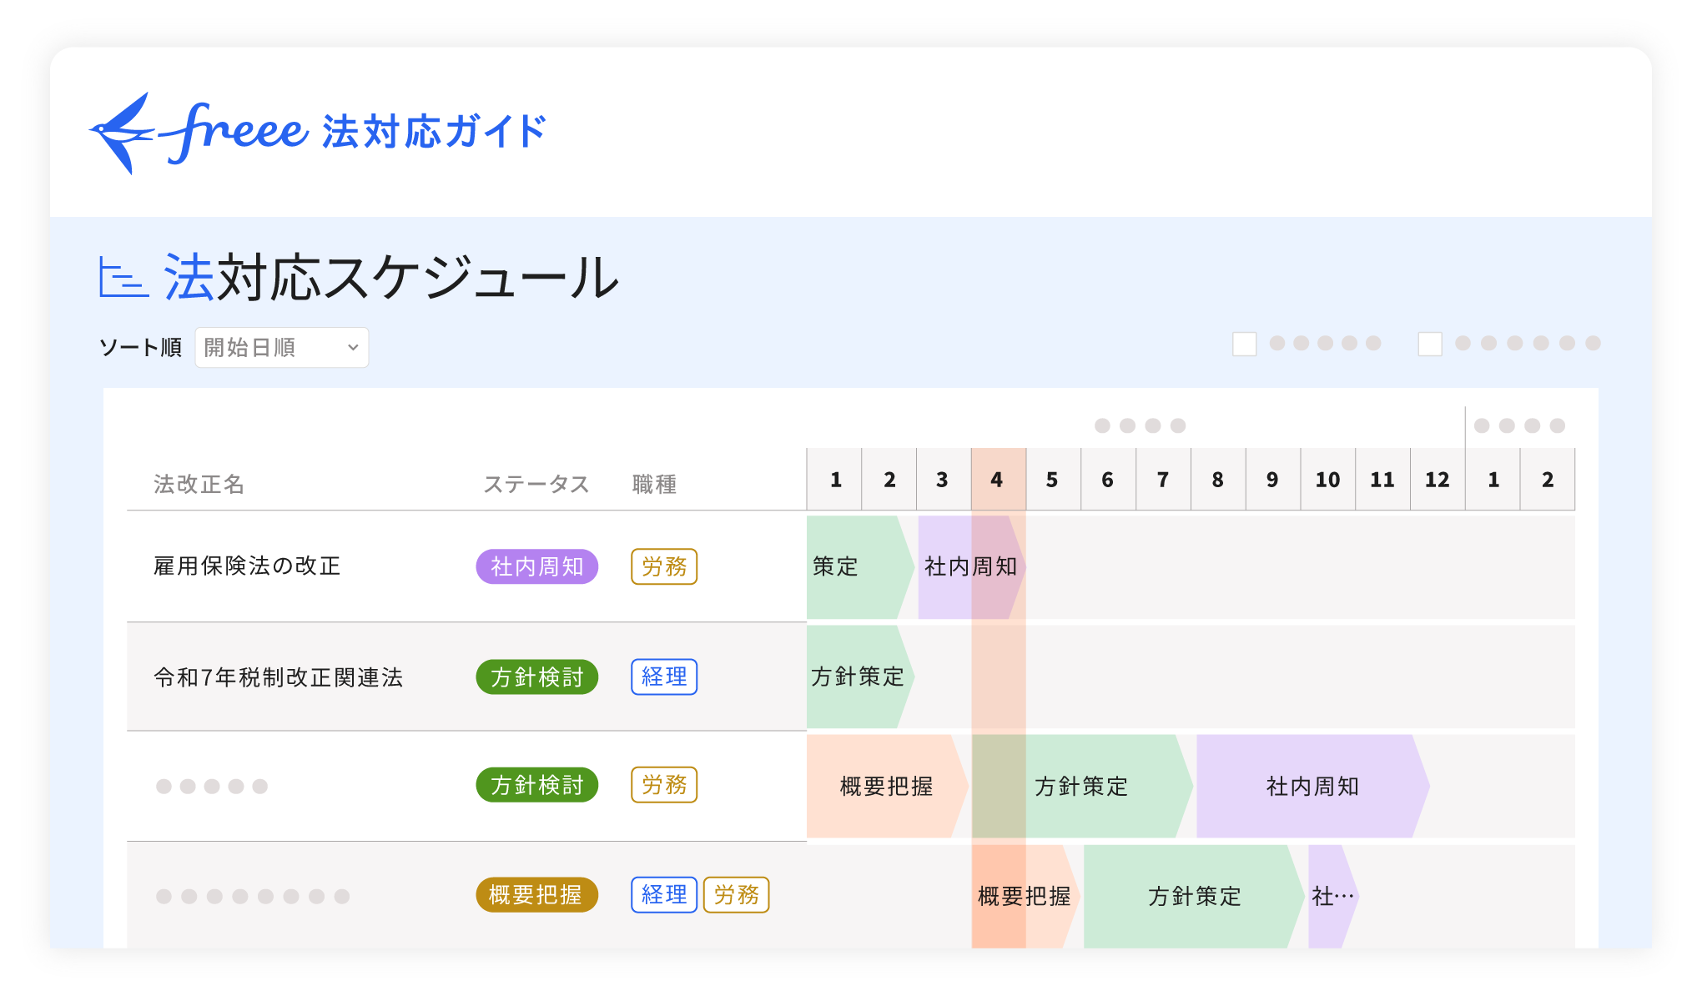The image size is (1702, 1001).
Task: Select the month 4 column header
Action: pos(997,480)
